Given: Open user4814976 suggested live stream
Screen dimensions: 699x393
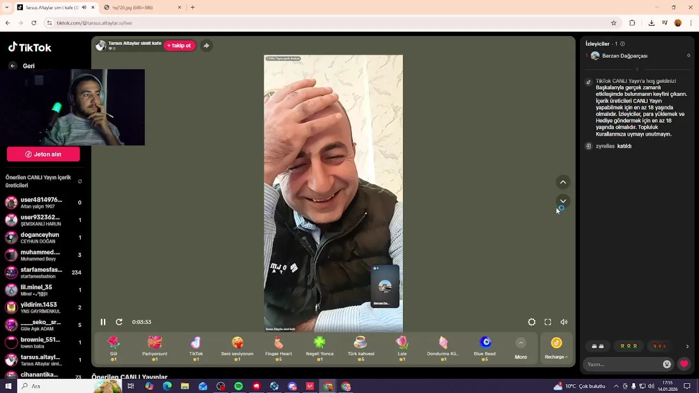Looking at the screenshot, I should pos(43,203).
